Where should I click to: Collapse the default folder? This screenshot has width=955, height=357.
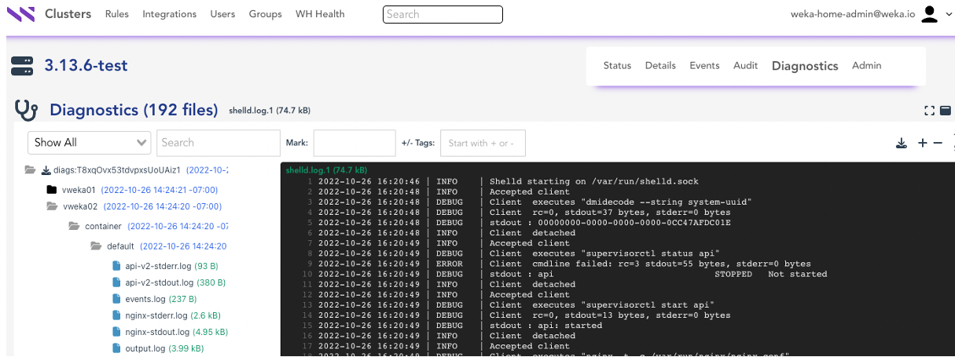pos(96,246)
